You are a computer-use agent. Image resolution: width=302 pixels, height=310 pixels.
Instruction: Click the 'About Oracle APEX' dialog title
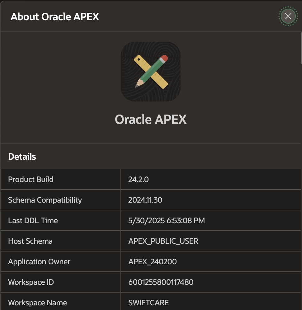point(55,16)
